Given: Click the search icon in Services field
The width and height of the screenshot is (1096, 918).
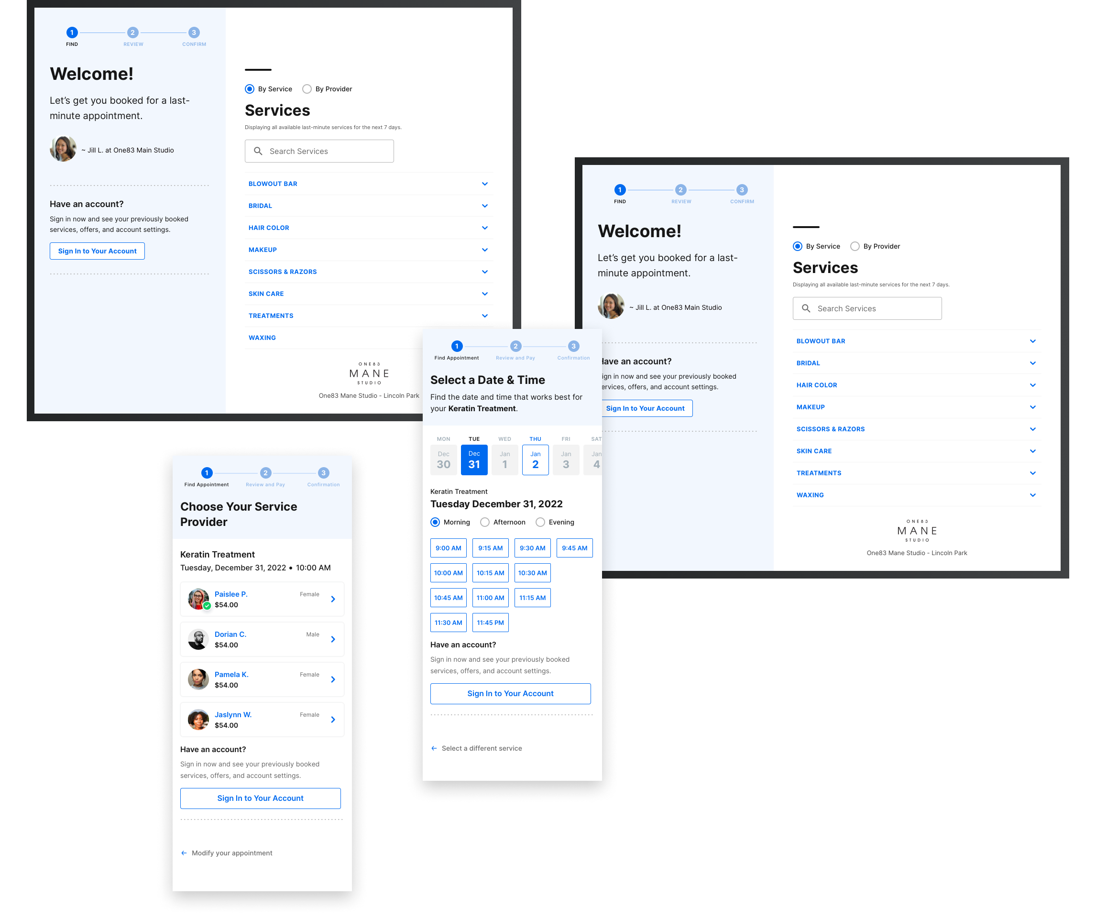Looking at the screenshot, I should point(259,150).
